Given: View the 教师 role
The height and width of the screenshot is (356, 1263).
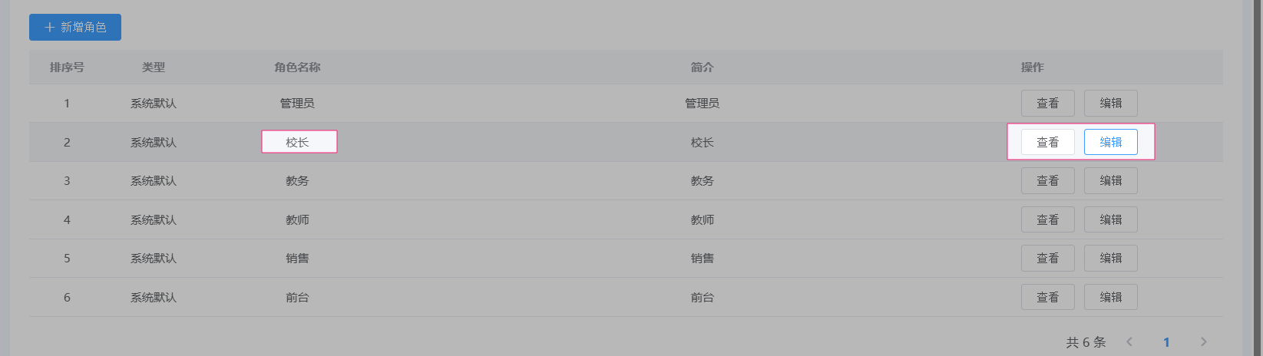Looking at the screenshot, I should click(1047, 219).
